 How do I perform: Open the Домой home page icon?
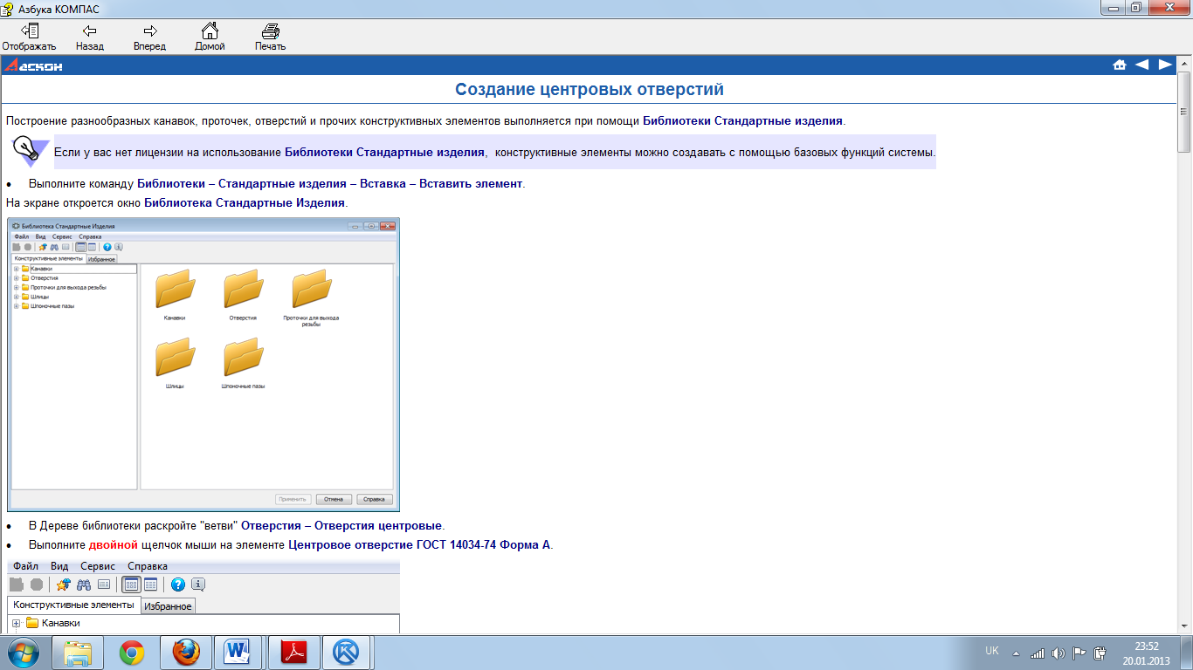click(x=210, y=31)
